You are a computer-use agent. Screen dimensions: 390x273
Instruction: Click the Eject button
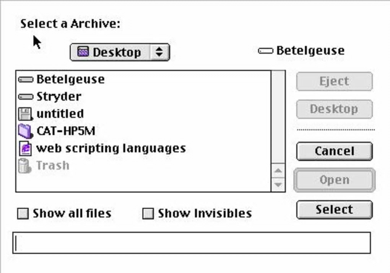click(334, 82)
